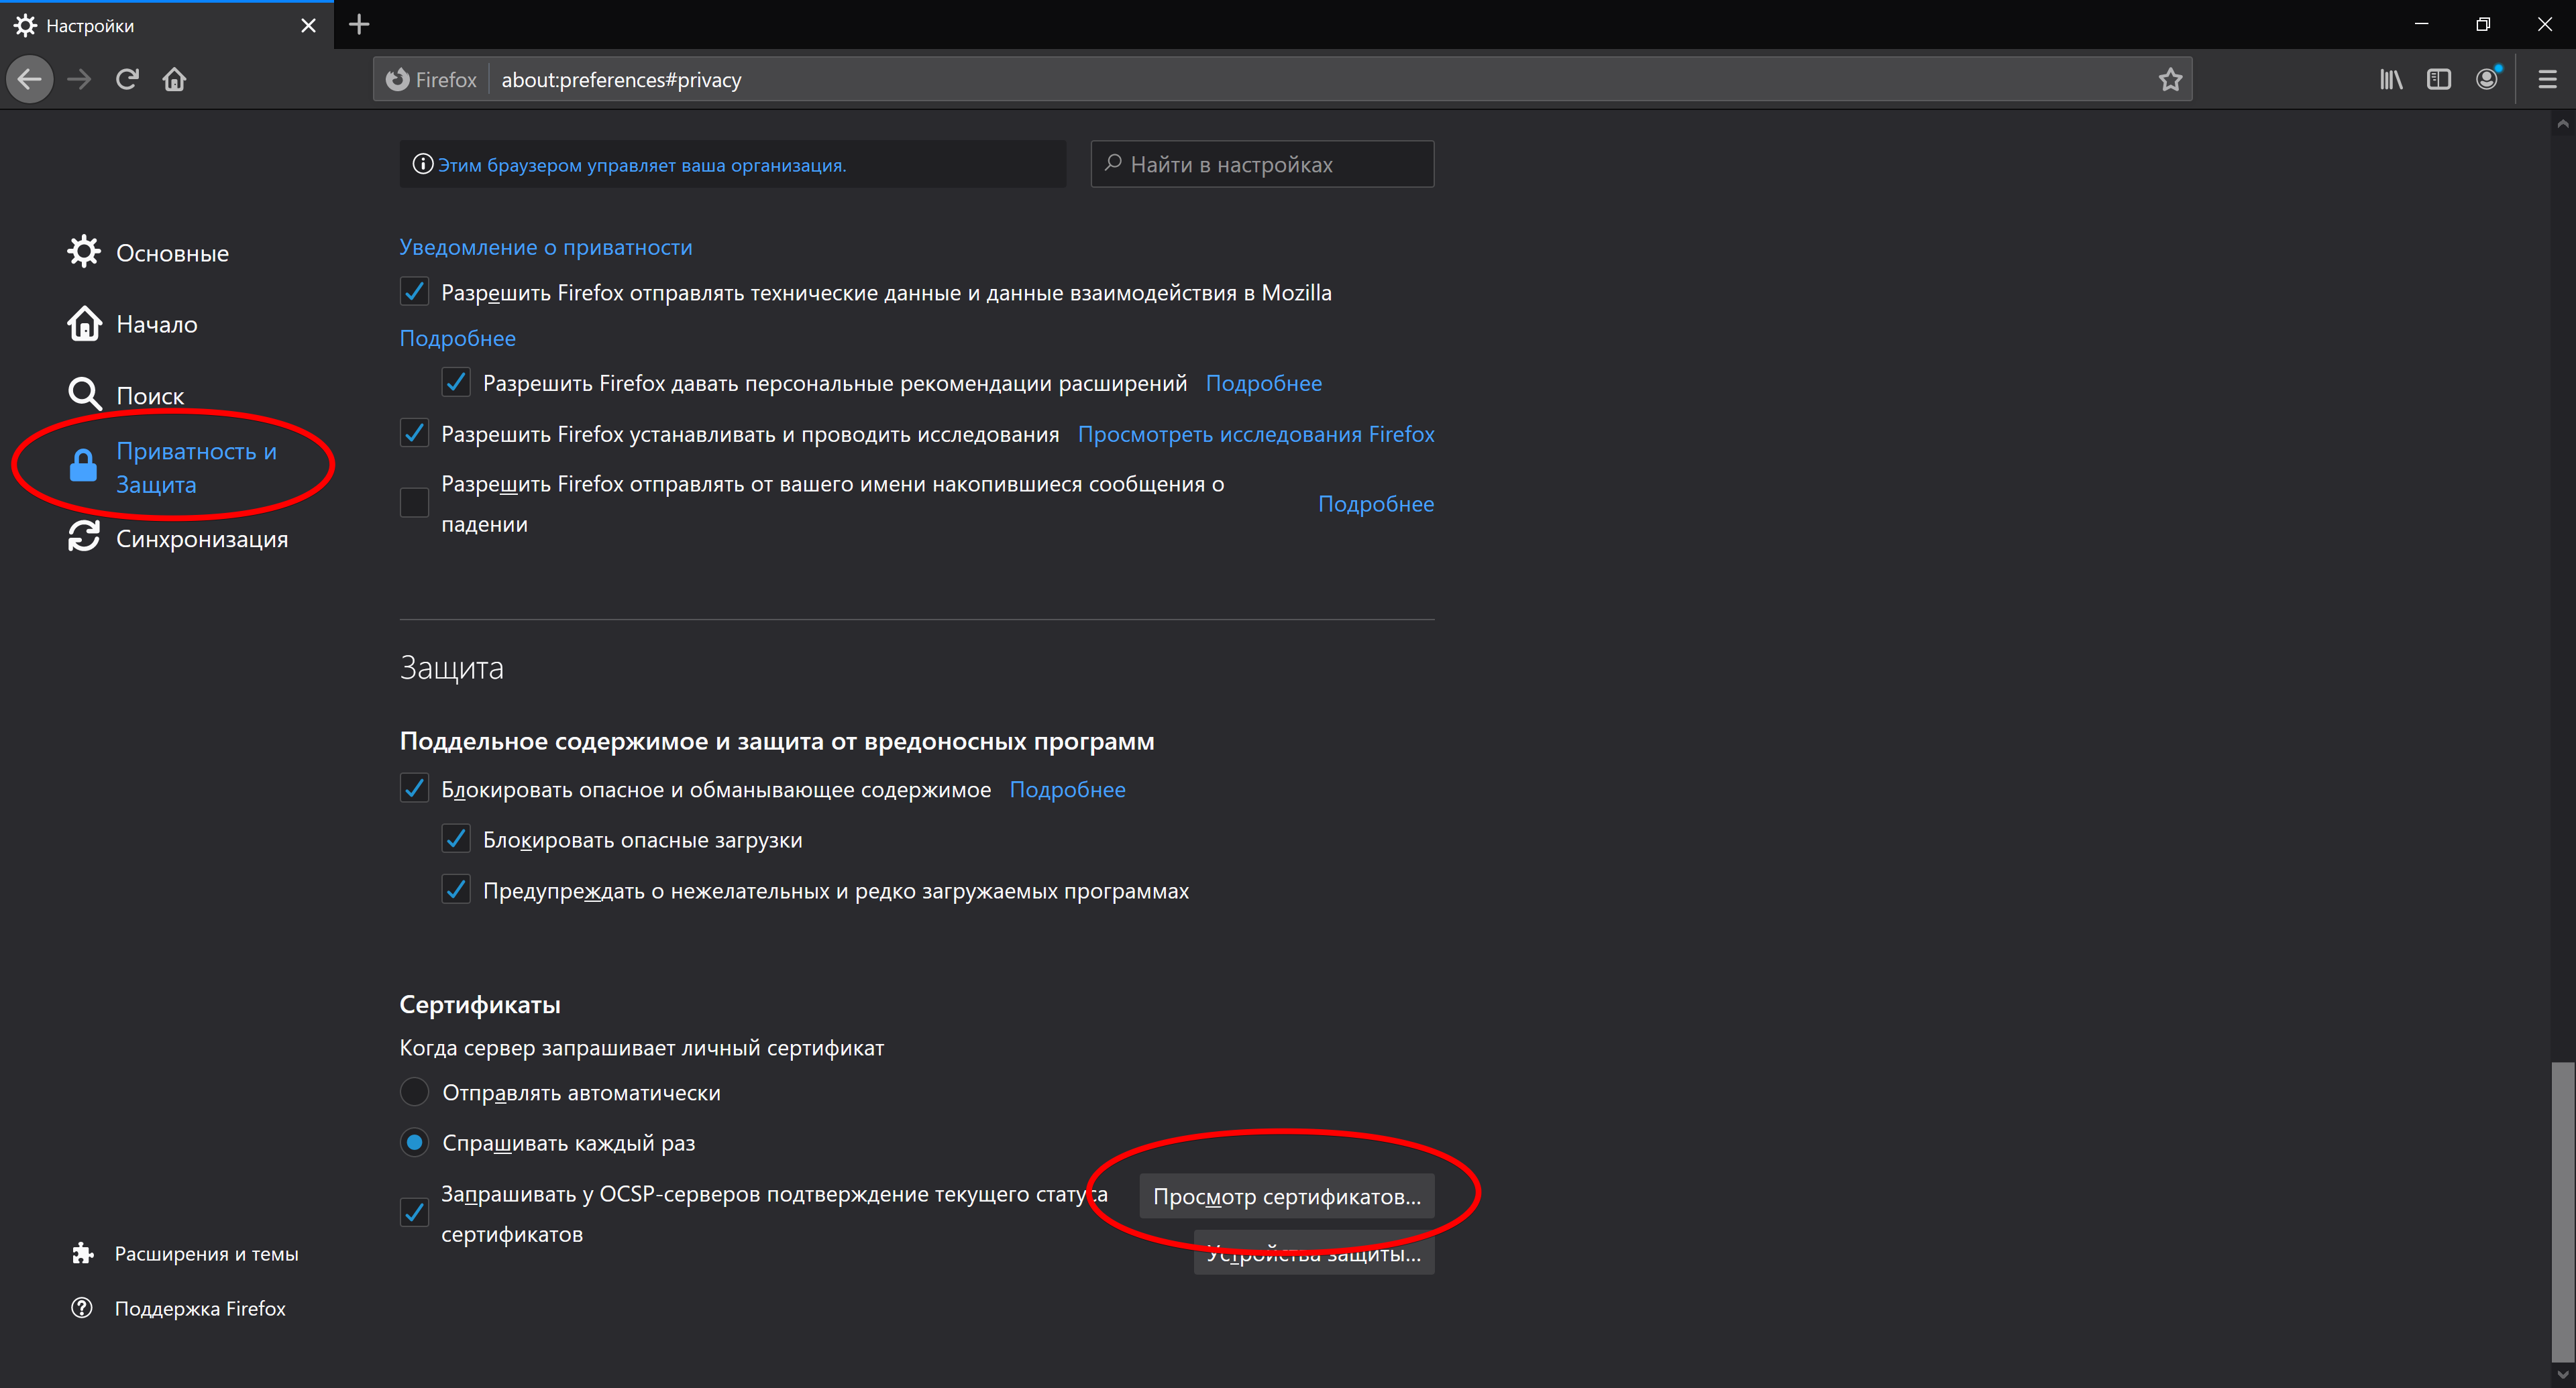This screenshot has height=1388, width=2576.
Task: Click the Поиск magnifier icon
Action: (x=84, y=395)
